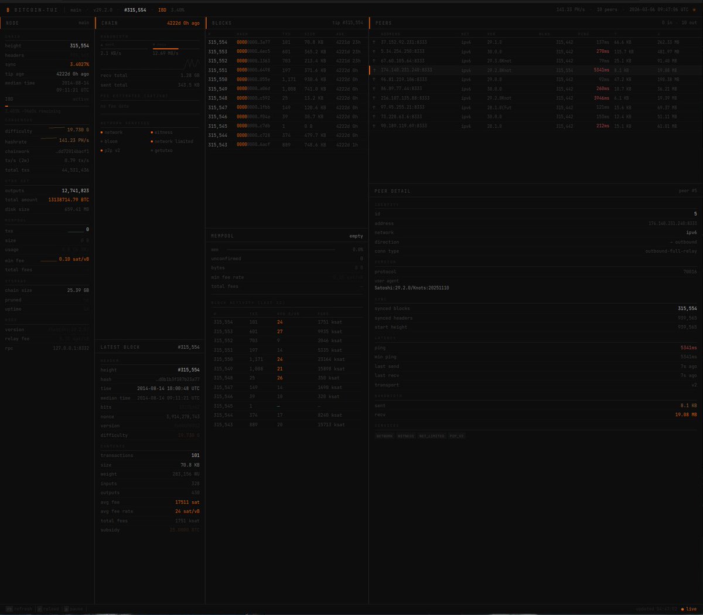Click the reload shortcut in the footer
The height and width of the screenshot is (615, 703).
[x=48, y=609]
